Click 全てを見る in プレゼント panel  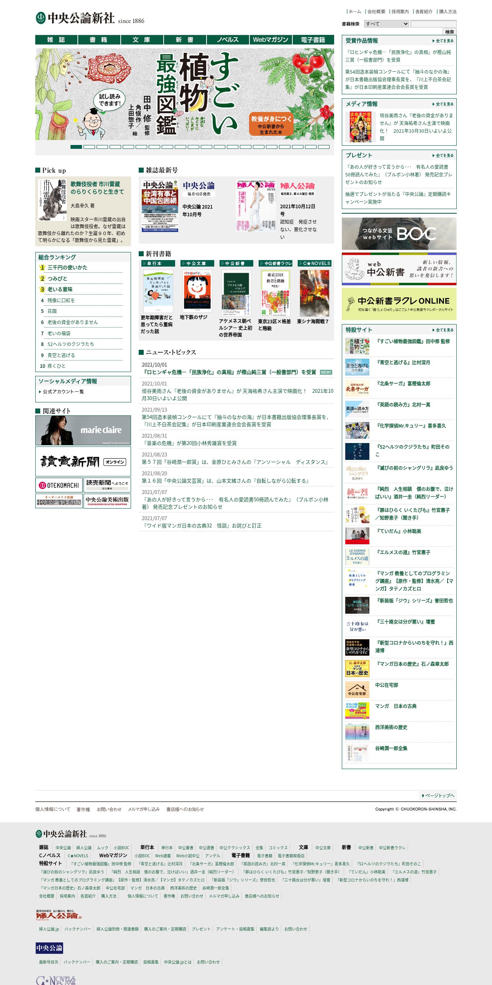[443, 155]
